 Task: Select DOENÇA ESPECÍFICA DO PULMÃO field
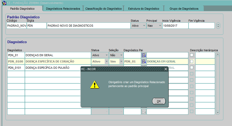[x=53, y=68]
